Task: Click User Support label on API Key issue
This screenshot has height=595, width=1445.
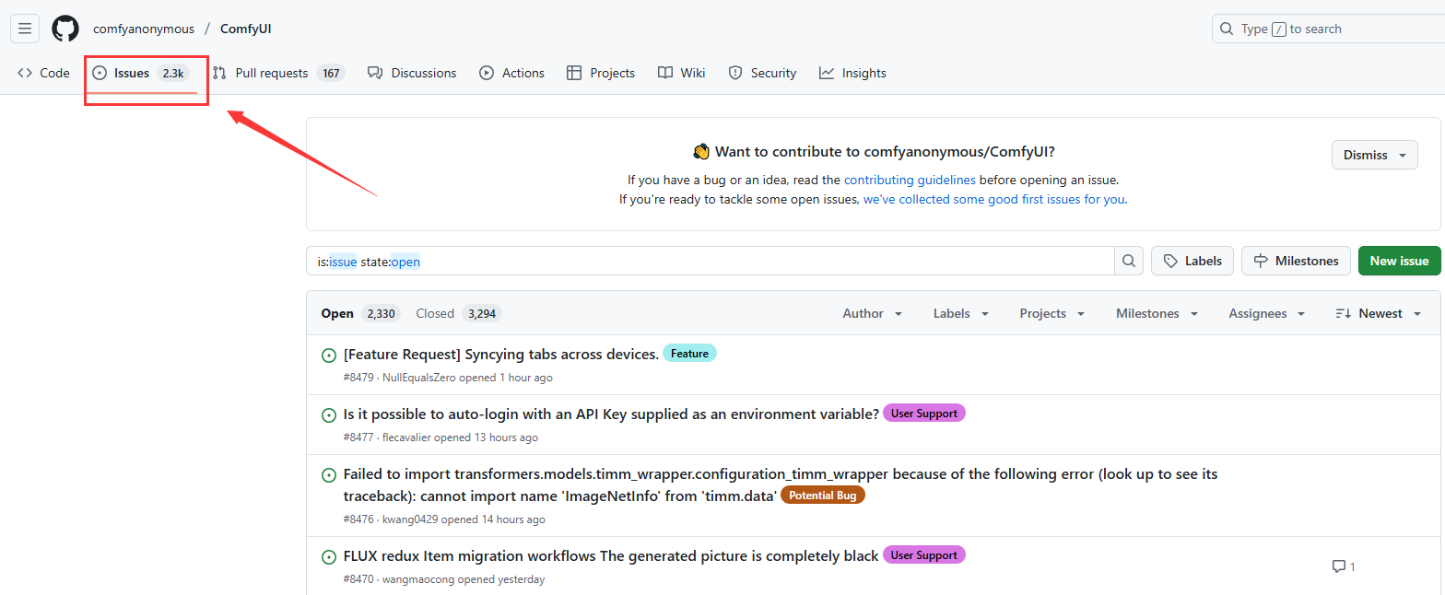Action: pyautogui.click(x=924, y=413)
